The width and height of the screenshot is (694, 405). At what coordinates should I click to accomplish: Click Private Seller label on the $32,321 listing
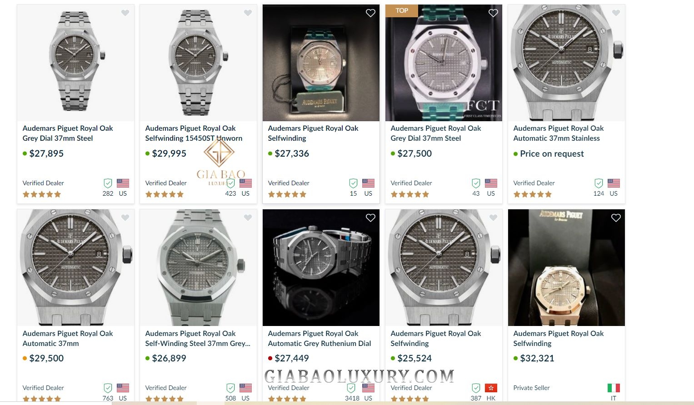point(531,388)
